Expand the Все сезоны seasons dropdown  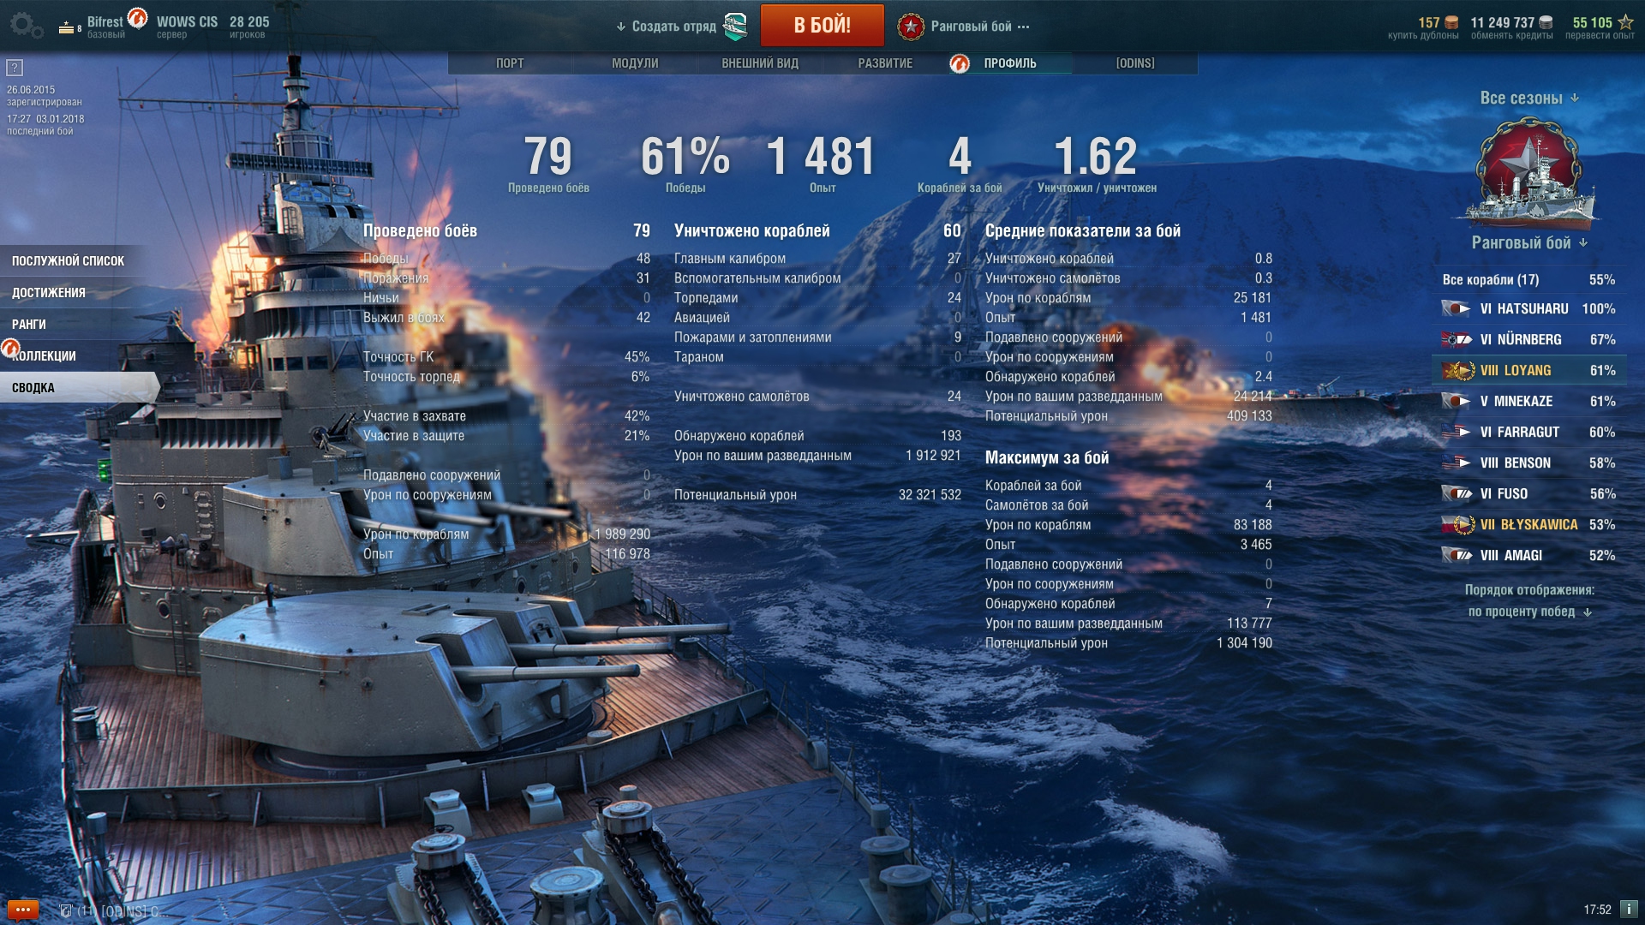tap(1529, 98)
